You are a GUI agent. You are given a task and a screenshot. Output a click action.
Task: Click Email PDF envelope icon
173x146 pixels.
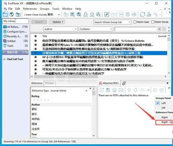pos(121,90)
